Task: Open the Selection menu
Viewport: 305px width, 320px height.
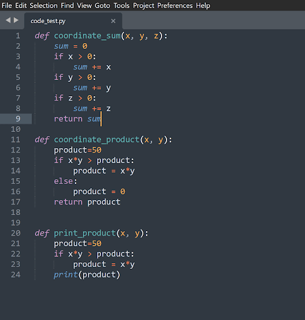Action: point(44,6)
